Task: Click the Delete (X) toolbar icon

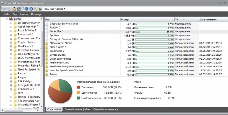Action: point(5,9)
